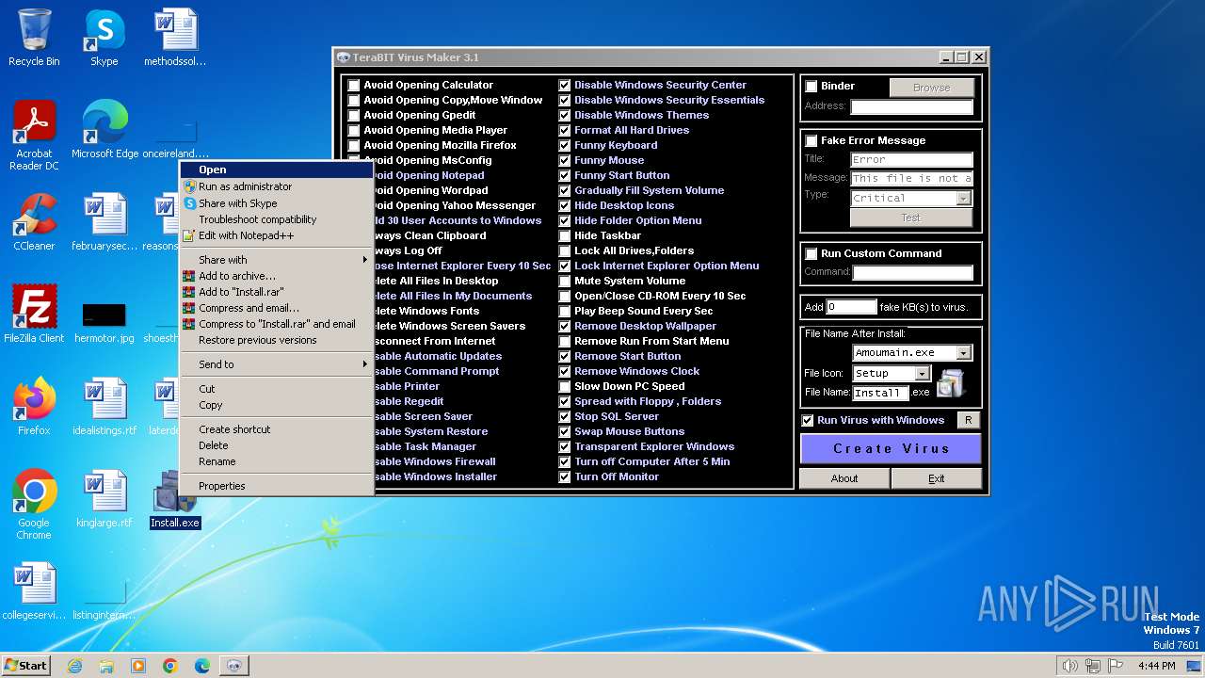The height and width of the screenshot is (678, 1205).
Task: Select the Install.exe desktop file
Action: (175, 498)
